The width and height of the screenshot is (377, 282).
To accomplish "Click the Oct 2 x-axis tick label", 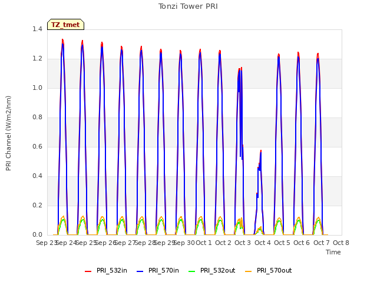I will coord(223,243).
